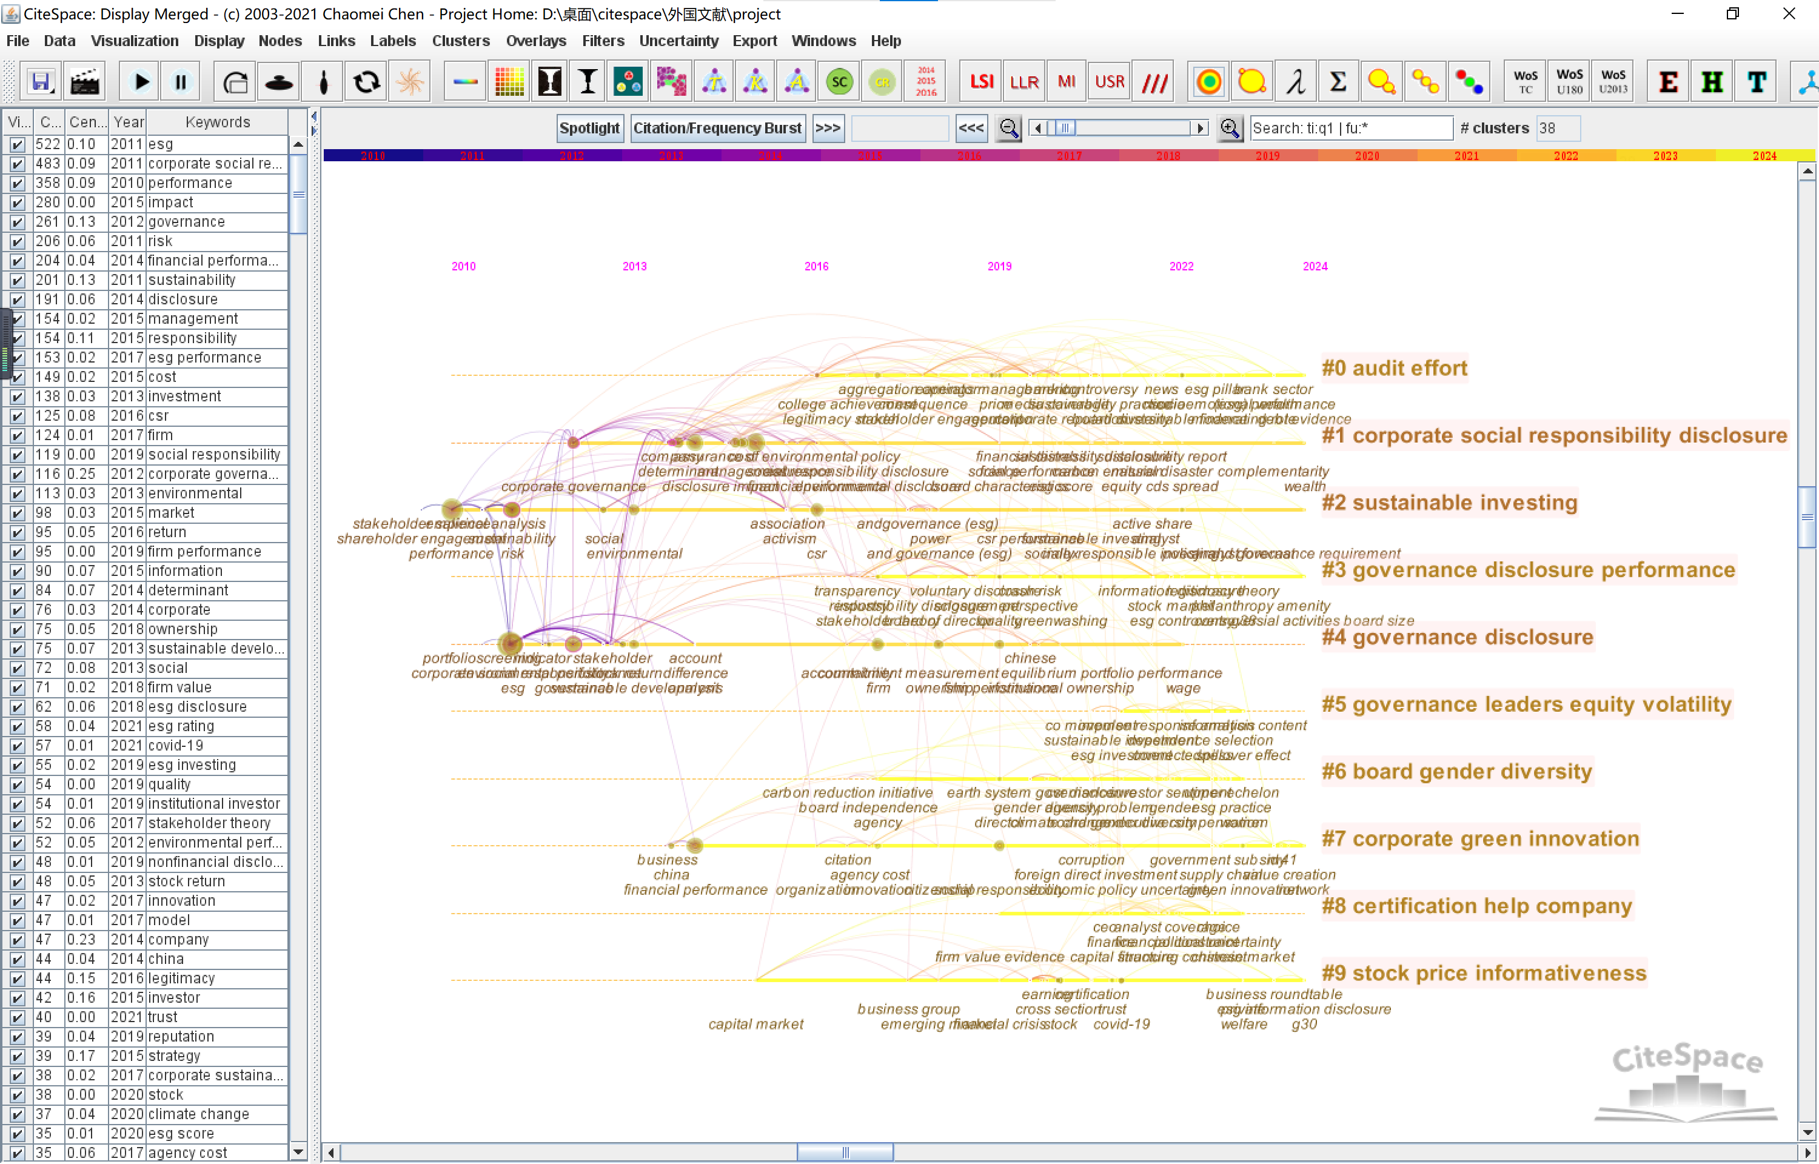This screenshot has height=1164, width=1819.
Task: Uncheck the 'investment' keyword checkbox
Action: pos(16,397)
